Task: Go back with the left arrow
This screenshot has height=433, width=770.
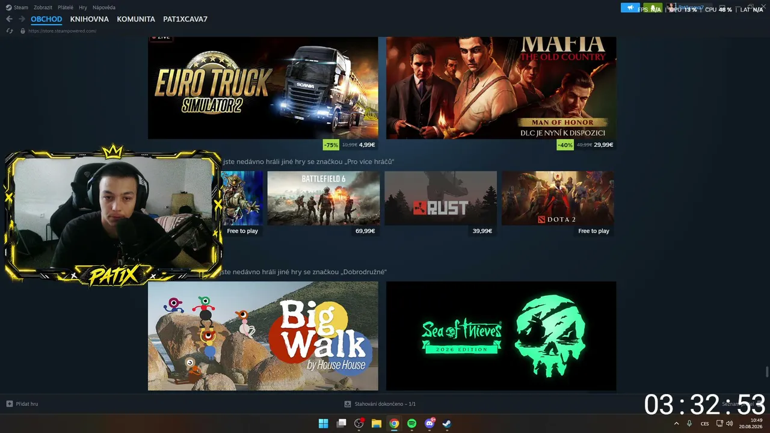Action: click(x=9, y=19)
